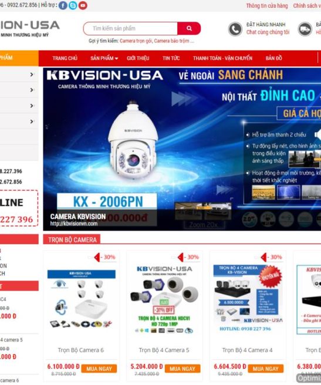This screenshot has width=321, height=385.
Task: Click the red search magnifier button
Action: tap(189, 28)
